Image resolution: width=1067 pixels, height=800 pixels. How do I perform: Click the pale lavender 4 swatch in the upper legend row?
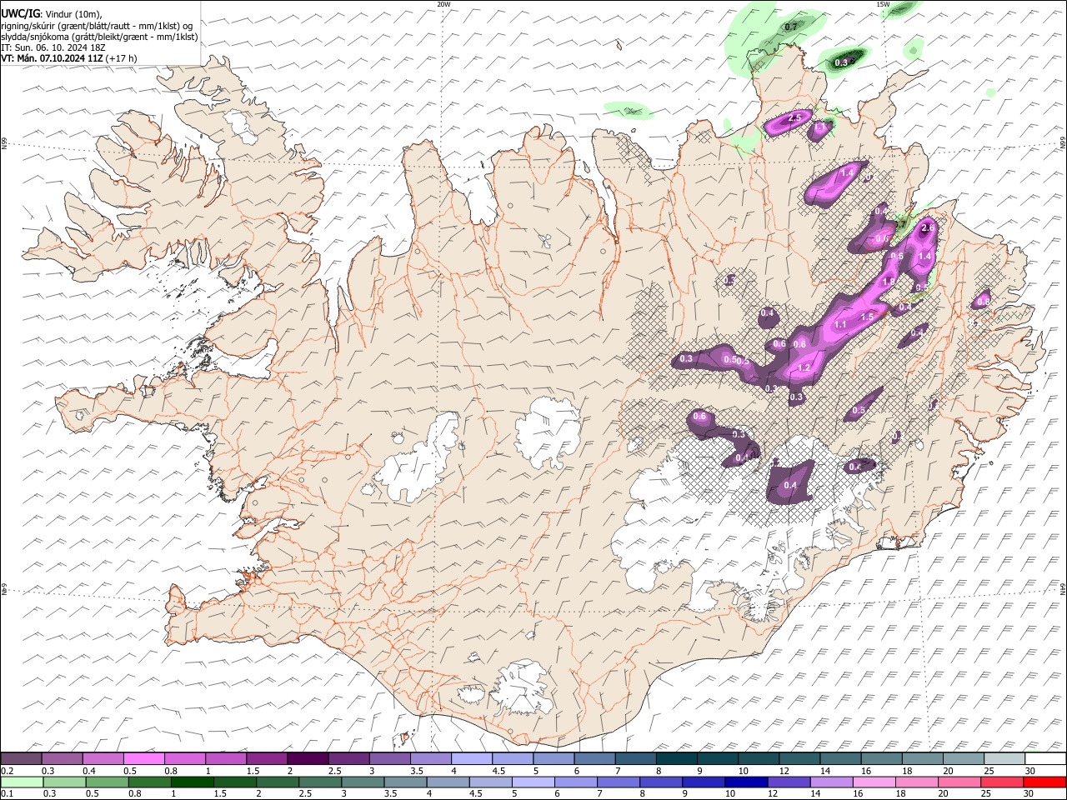470,759
